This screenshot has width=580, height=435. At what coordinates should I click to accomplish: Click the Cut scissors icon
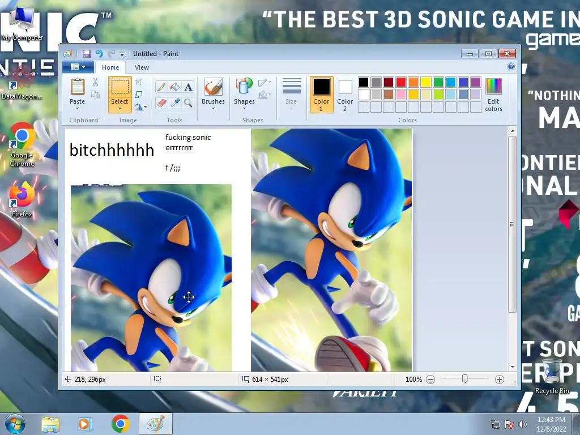tap(95, 82)
